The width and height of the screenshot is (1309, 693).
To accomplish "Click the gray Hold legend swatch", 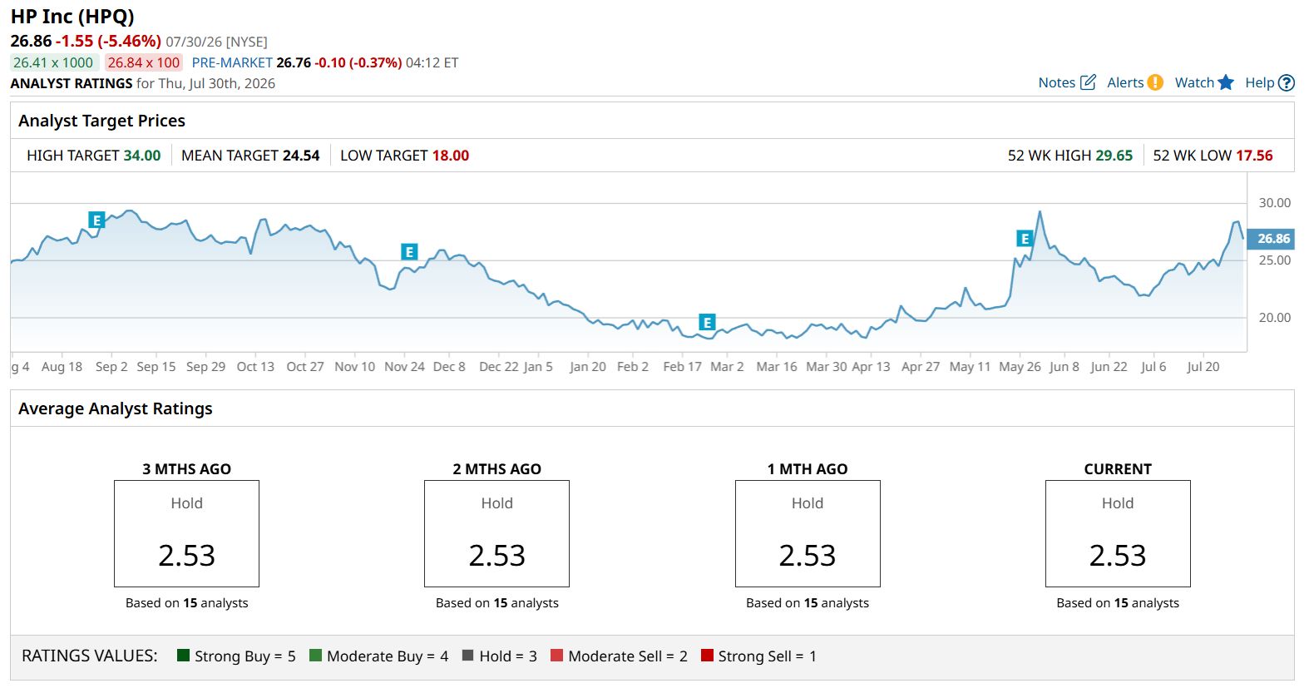I will pos(467,656).
